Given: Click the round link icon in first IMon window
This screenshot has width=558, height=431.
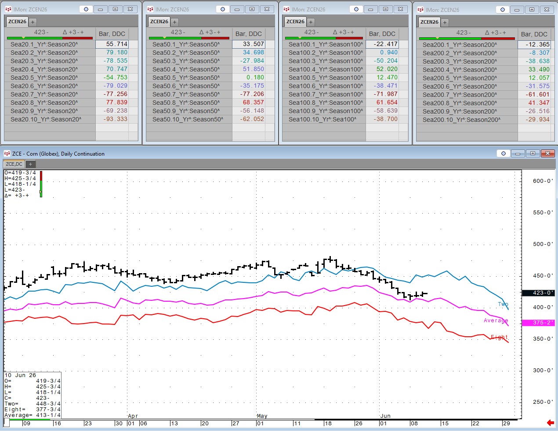Looking at the screenshot, I should 86,9.
